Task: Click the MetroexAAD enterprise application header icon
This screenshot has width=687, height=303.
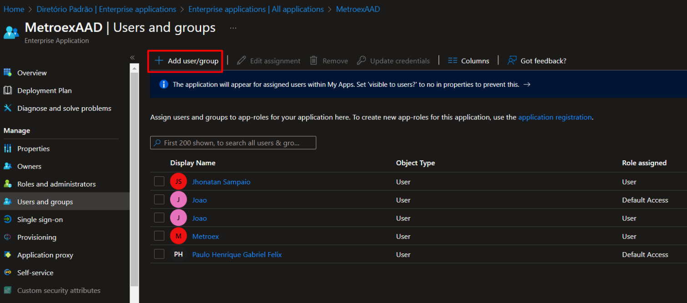Action: tap(11, 32)
